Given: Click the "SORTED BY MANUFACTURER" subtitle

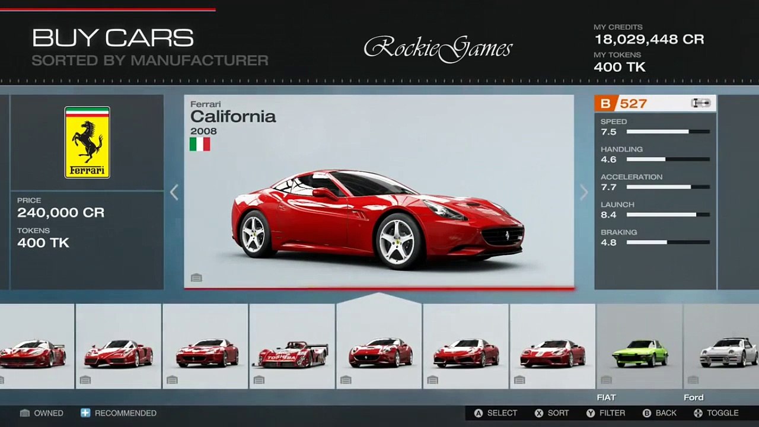Looking at the screenshot, I should click(x=150, y=60).
